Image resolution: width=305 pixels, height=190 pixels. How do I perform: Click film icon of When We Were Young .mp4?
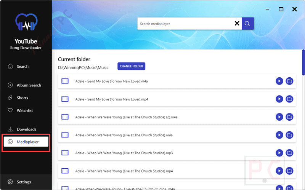(65, 171)
